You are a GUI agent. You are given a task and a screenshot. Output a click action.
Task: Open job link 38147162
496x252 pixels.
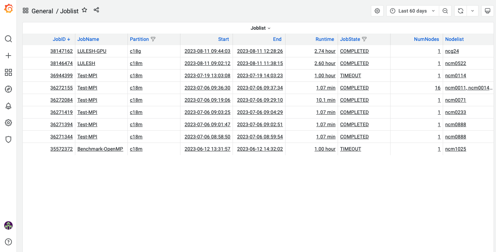[61, 51]
